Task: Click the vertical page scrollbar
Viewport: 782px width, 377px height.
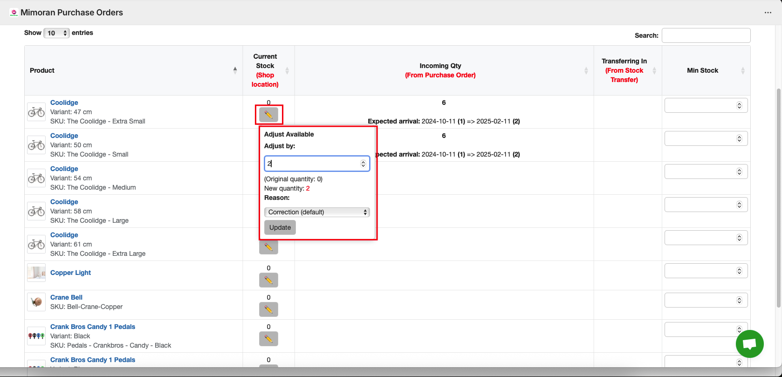Action: pyautogui.click(x=778, y=198)
